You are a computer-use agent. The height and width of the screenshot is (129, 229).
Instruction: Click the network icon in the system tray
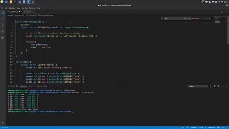tap(219, 2)
